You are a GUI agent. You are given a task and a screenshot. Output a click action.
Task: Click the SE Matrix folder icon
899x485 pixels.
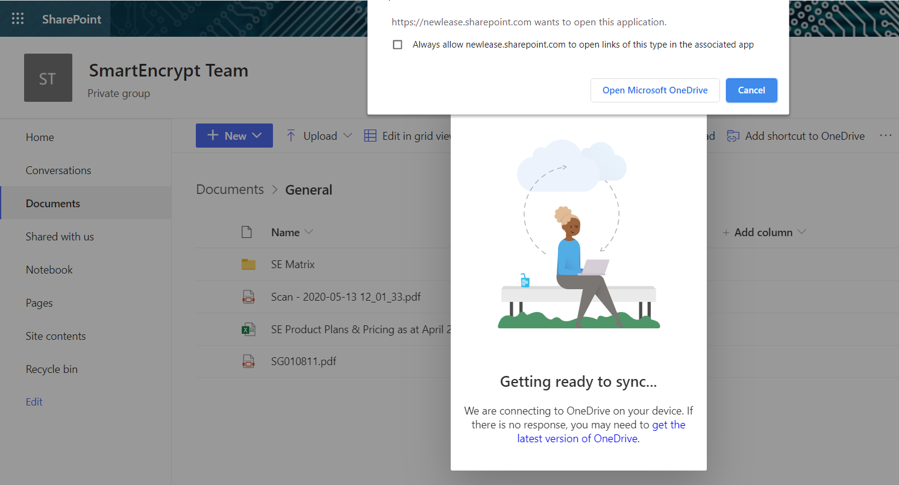click(248, 264)
